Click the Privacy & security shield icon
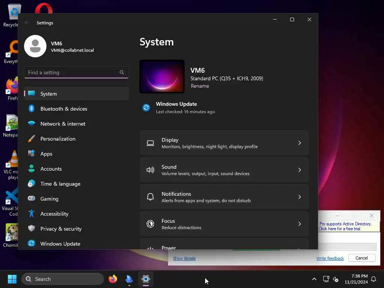Screen dimensions: 384x288 coord(31,228)
